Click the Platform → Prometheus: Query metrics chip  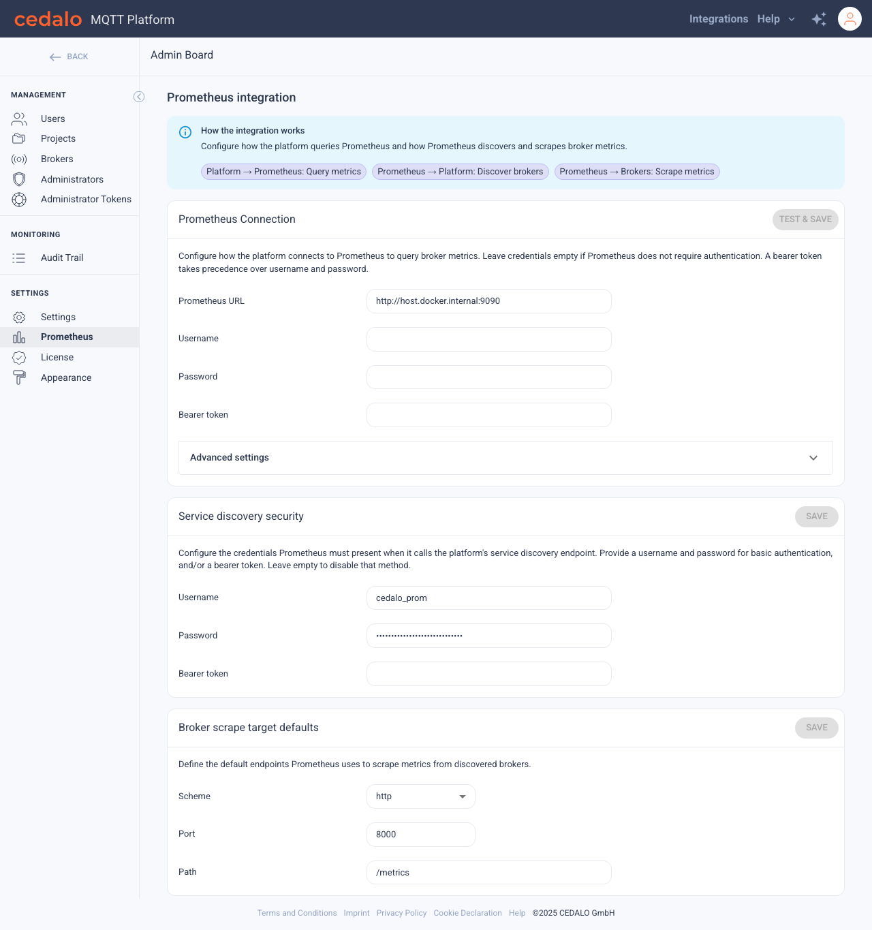pyautogui.click(x=283, y=172)
